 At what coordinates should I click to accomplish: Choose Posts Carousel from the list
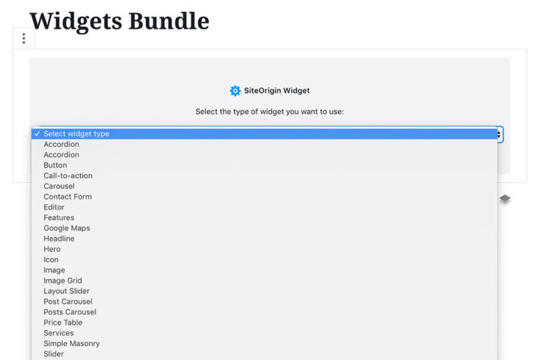point(70,312)
